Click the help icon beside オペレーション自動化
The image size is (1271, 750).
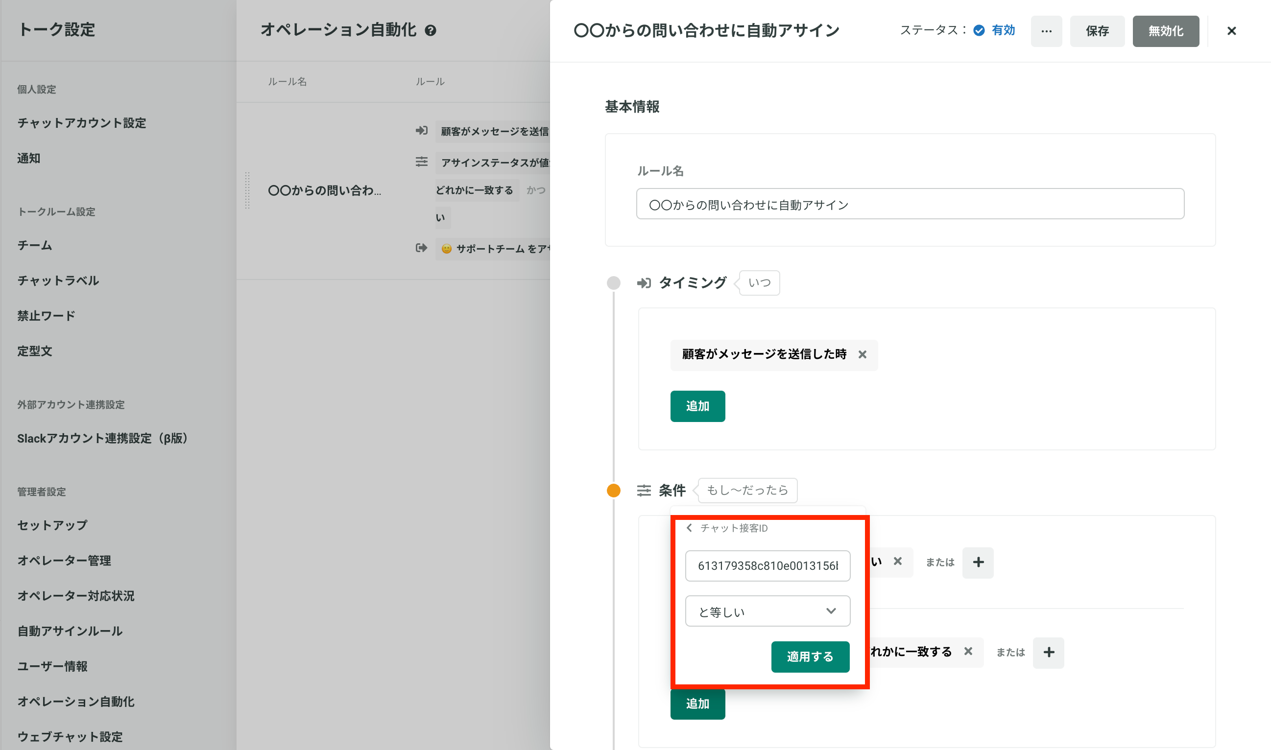[430, 31]
